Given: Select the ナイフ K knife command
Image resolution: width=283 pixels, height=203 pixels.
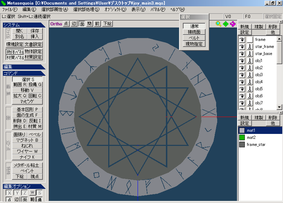Looking at the screenshot, I should (27, 157).
